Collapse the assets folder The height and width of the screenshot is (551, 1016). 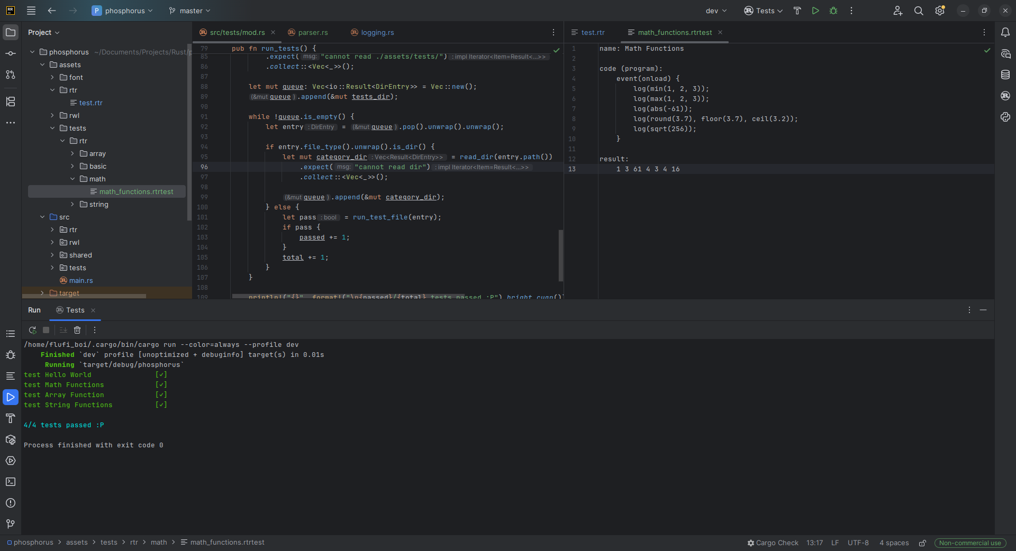pyautogui.click(x=42, y=65)
